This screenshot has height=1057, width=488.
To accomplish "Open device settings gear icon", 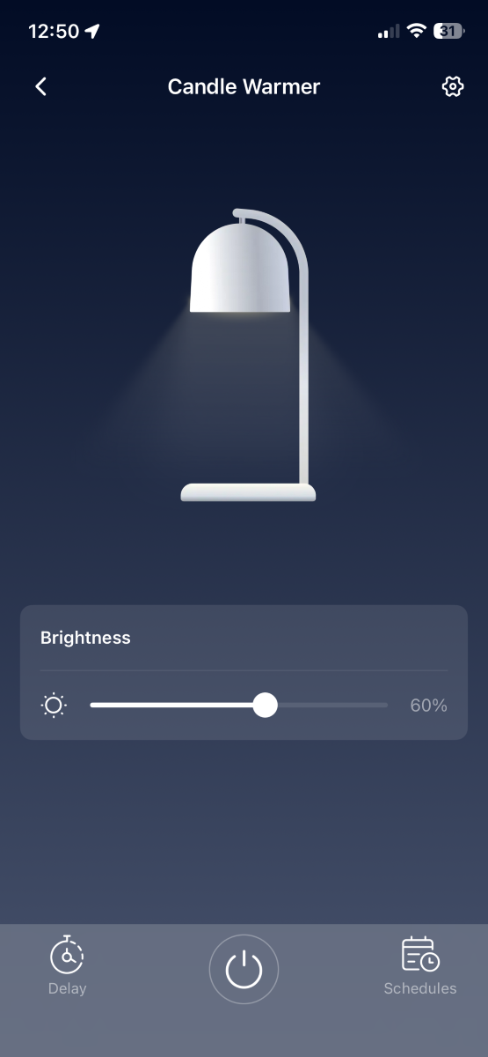I will [x=452, y=86].
